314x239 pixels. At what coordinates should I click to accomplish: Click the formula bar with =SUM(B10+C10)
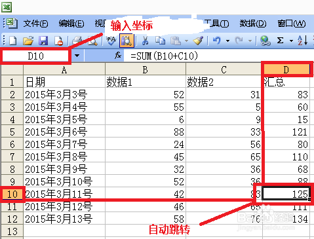coord(218,56)
